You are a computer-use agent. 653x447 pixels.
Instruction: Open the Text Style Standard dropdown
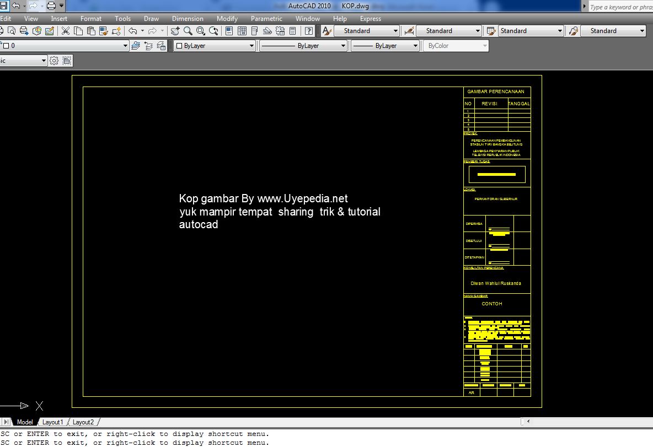367,31
